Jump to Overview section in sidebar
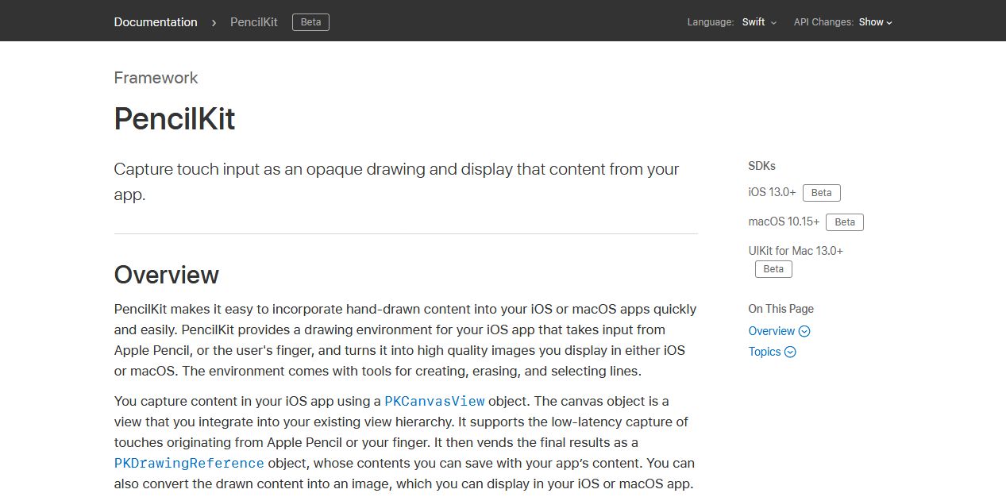Screen dimensions: 1006x497 point(772,331)
